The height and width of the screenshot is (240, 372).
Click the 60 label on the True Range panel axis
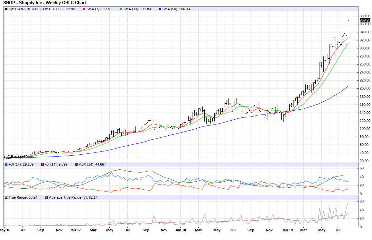tap(362, 201)
